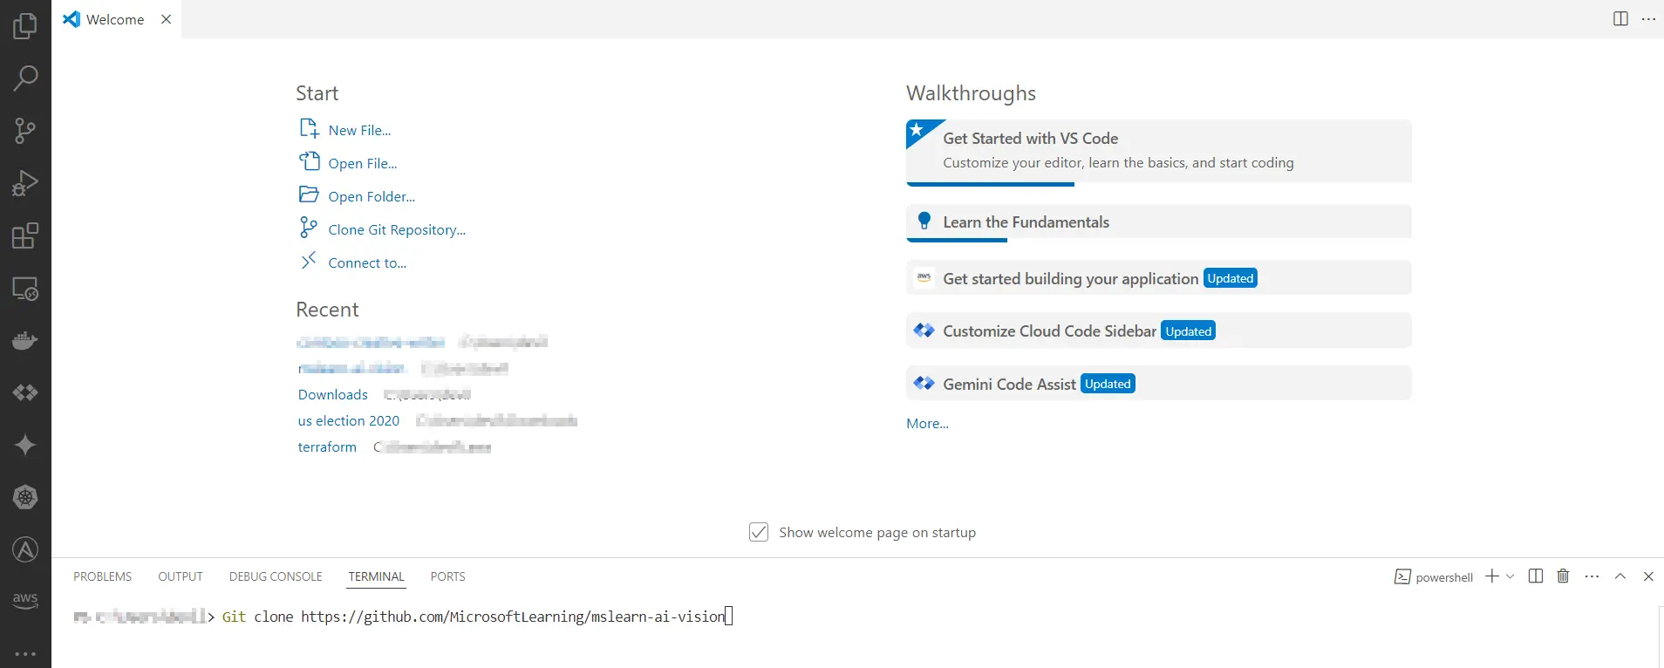The image size is (1664, 668).
Task: Expand additional activity bar views ellipsis
Action: (x=25, y=653)
